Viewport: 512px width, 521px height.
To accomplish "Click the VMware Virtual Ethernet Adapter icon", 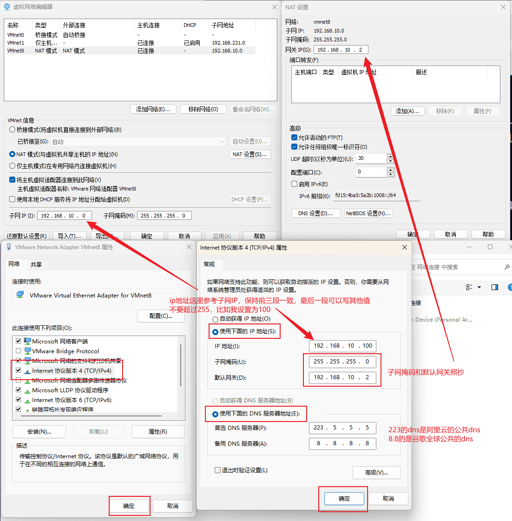I will coord(20,295).
